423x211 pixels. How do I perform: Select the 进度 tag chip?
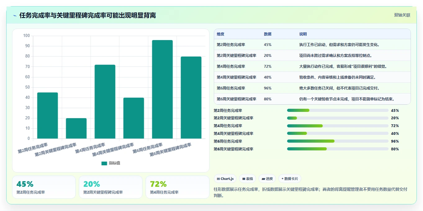tap(267, 179)
